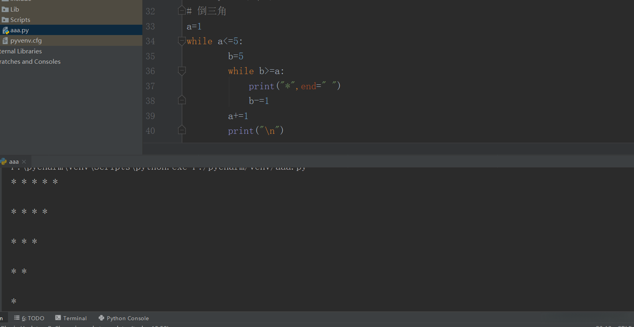Click the five-asterisk output row

pyautogui.click(x=35, y=182)
